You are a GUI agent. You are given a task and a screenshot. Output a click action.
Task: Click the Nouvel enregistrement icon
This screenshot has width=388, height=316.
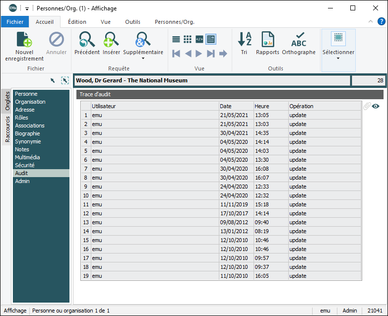pos(24,40)
